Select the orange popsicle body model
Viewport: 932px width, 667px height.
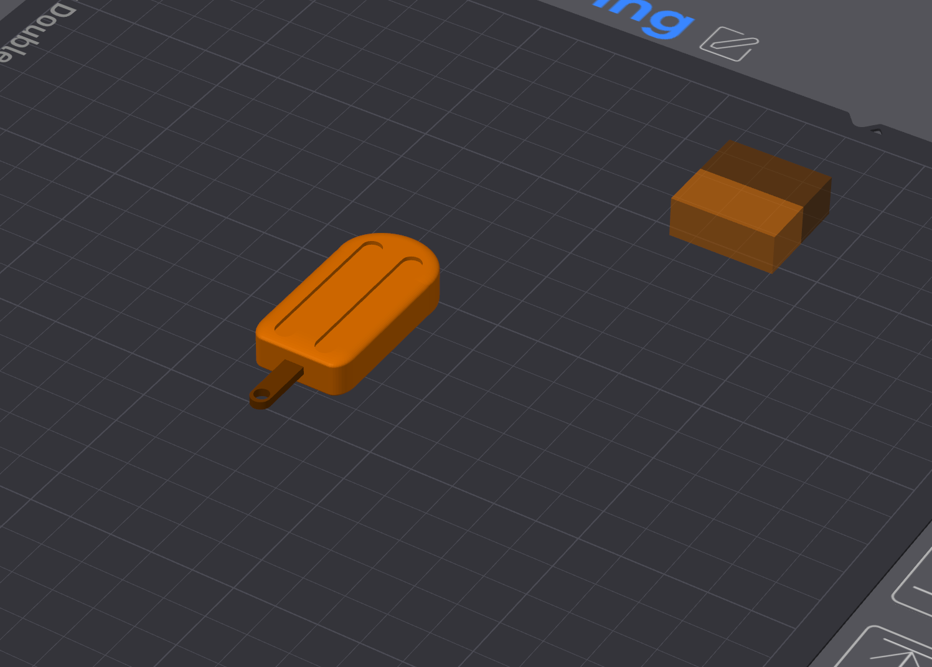click(x=349, y=313)
